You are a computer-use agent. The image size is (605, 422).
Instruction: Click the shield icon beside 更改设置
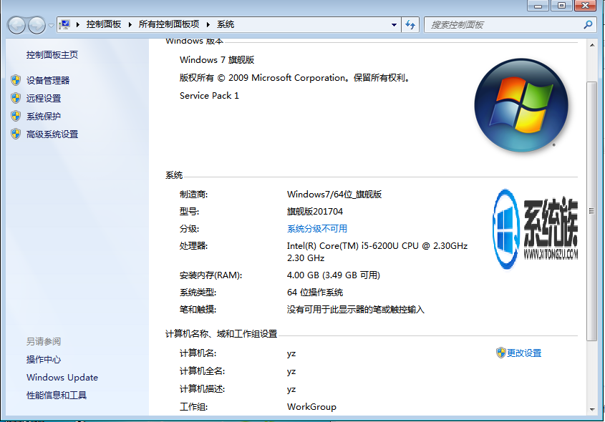500,353
